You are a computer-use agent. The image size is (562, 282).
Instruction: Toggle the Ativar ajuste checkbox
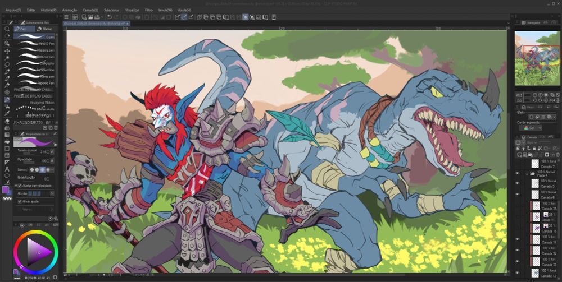[x=19, y=201]
